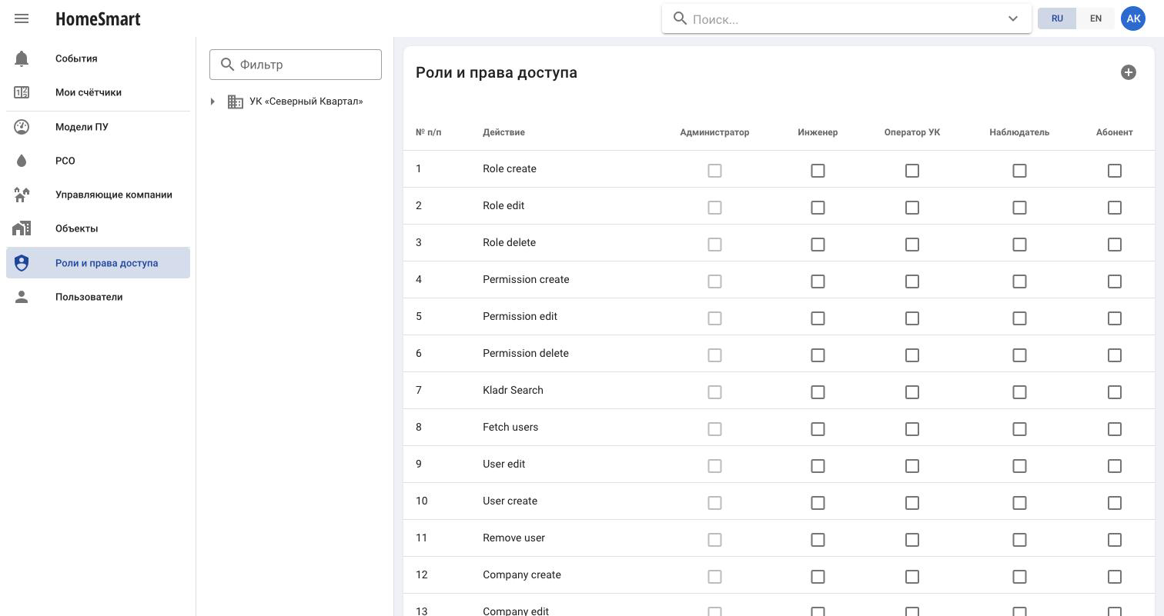Screen dimensions: 1164x616
Task: Navigate to Пользователи
Action: tap(98, 297)
